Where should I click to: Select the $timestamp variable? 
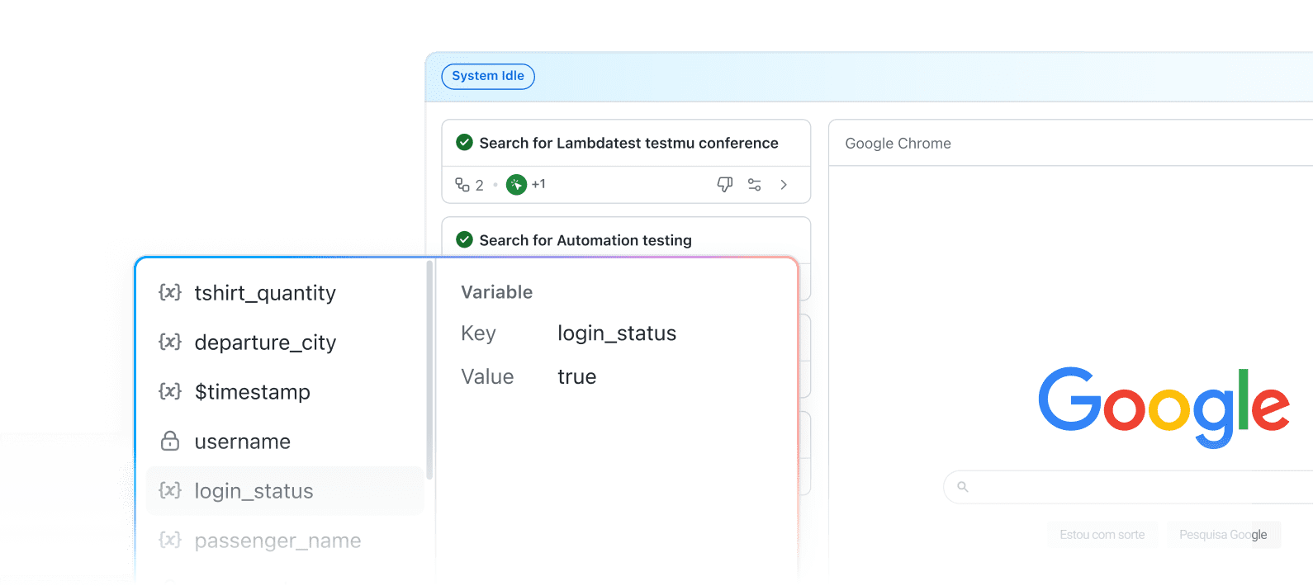(x=252, y=392)
